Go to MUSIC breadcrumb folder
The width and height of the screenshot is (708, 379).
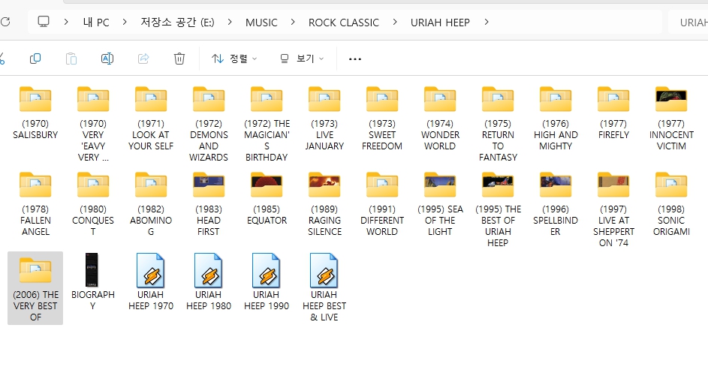pos(261,23)
